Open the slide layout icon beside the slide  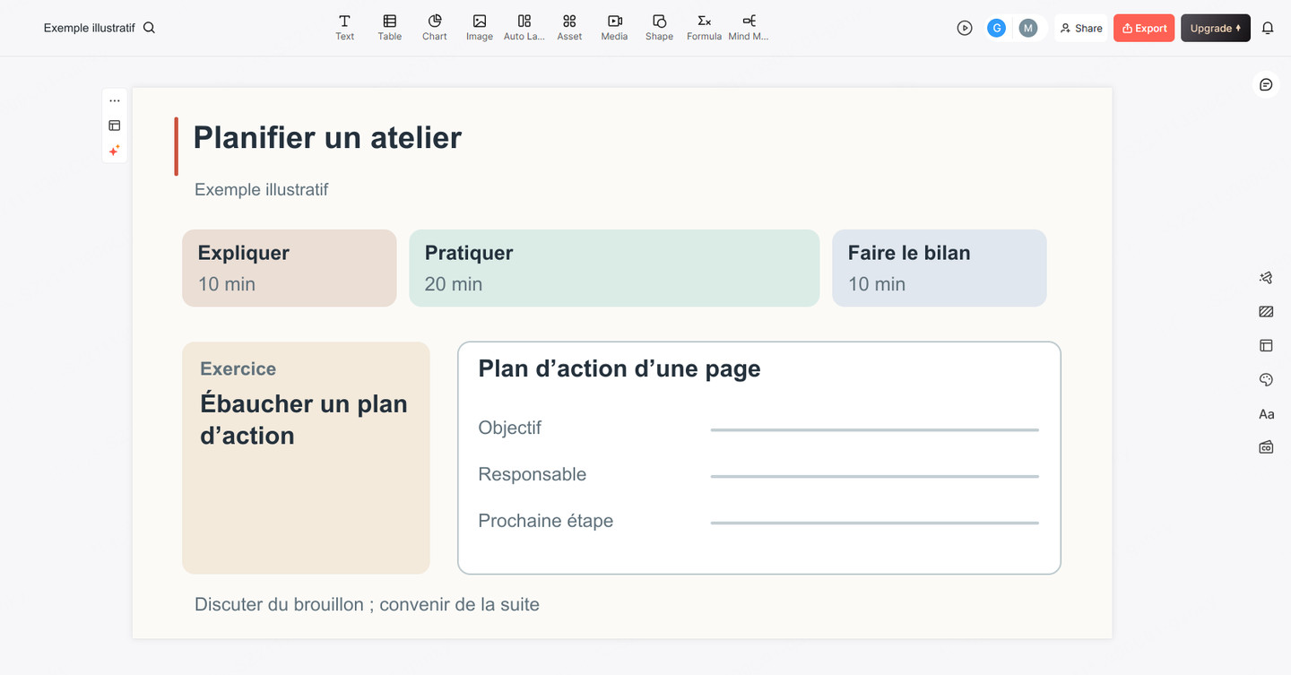pyautogui.click(x=115, y=125)
